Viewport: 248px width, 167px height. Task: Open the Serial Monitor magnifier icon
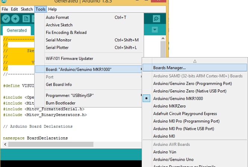point(156,19)
